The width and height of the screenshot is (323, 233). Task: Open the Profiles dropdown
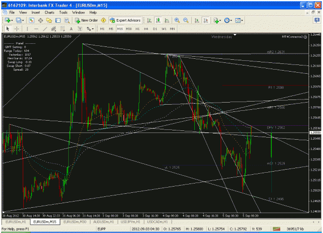point(20,20)
